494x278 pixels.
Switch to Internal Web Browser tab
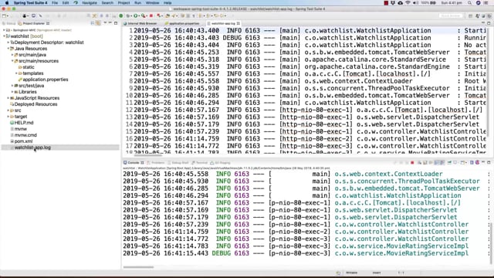(140, 23)
